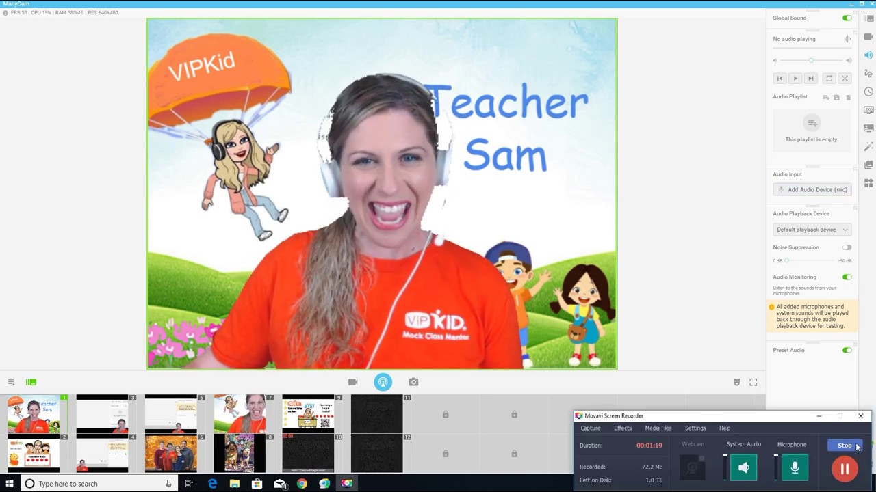Click the audio playback progress bar
This screenshot has height=492, width=876.
[812, 49]
